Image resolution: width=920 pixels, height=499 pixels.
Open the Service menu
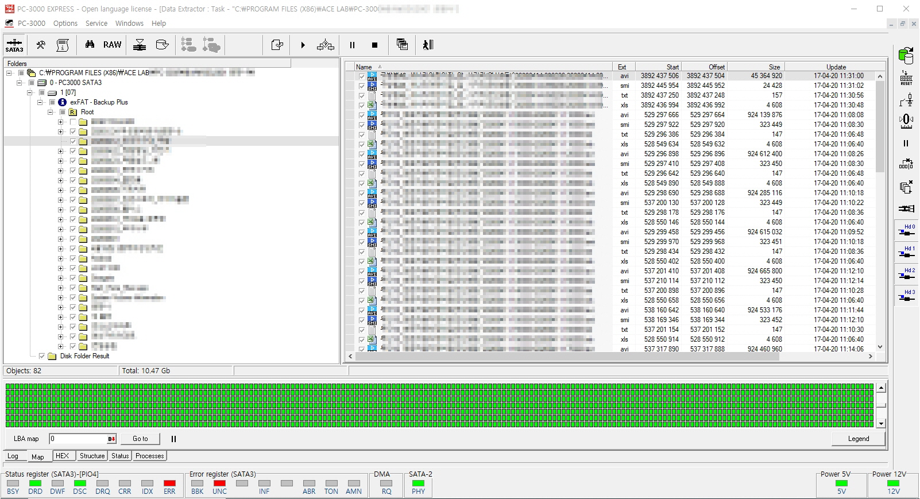(96, 24)
